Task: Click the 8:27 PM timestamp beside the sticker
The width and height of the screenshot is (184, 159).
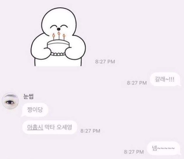Action: pos(105,62)
